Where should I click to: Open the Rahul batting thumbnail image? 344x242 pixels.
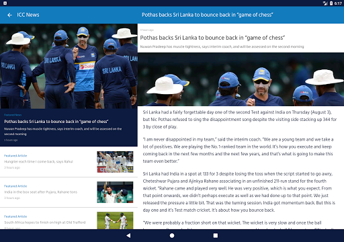(115, 162)
